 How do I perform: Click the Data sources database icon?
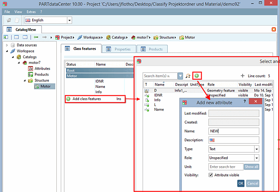tap(13, 45)
